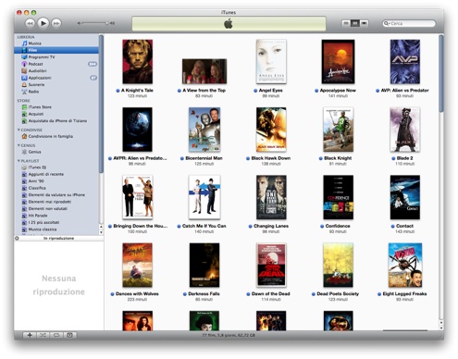Click the Blade 2 title

[x=404, y=158]
